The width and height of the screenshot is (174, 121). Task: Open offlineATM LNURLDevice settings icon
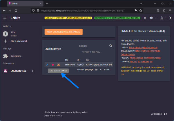click(58, 65)
